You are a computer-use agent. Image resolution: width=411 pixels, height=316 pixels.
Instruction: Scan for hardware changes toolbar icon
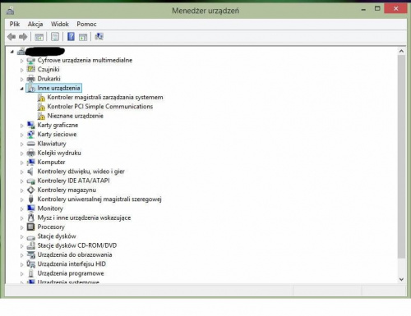(99, 36)
